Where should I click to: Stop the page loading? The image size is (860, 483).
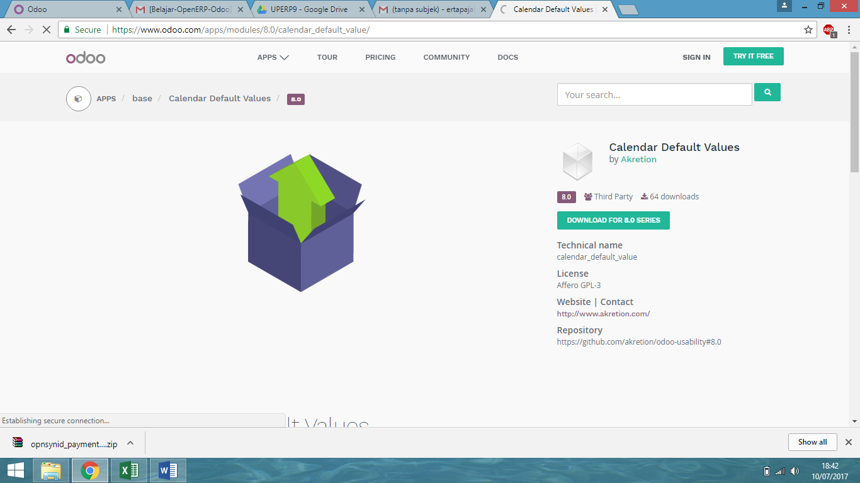(x=47, y=30)
